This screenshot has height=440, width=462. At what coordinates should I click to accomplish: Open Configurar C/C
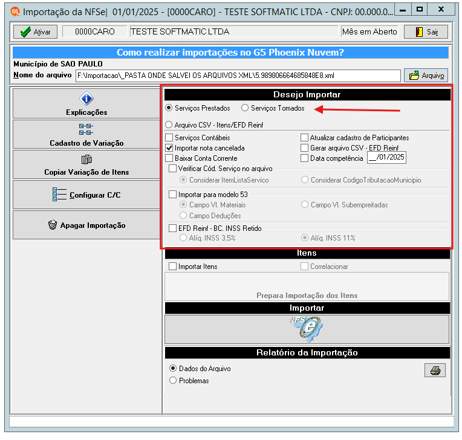86,195
